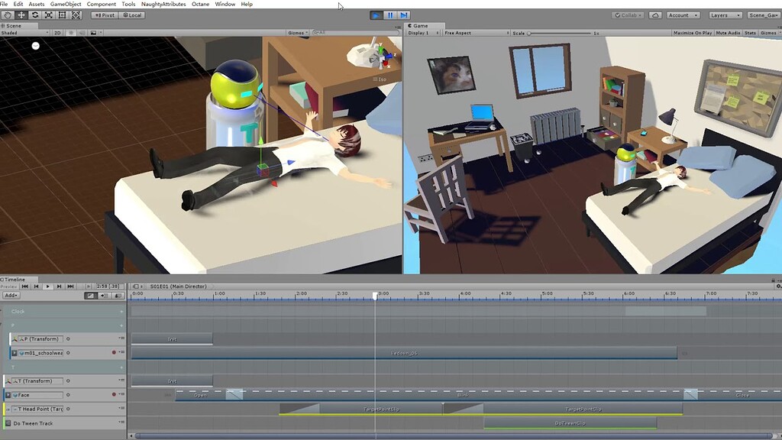Jump to timeline start with skip-back icon
This screenshot has height=440, width=782.
[x=25, y=286]
